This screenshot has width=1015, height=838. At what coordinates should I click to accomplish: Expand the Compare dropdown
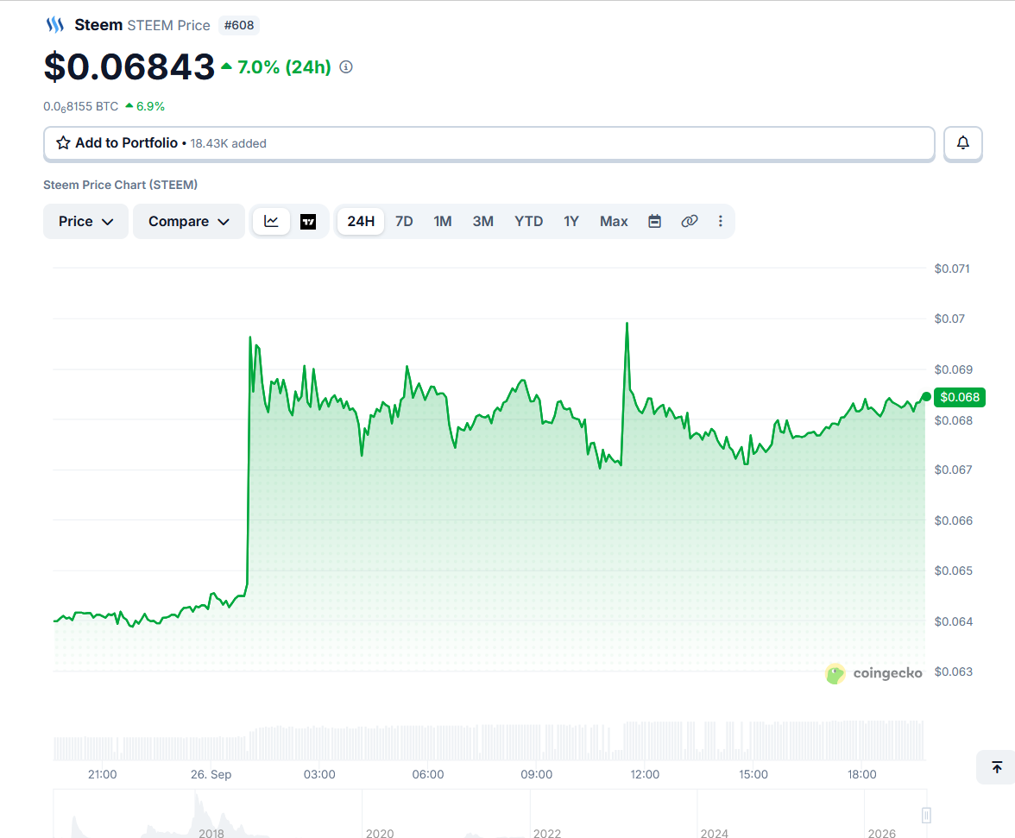tap(188, 221)
